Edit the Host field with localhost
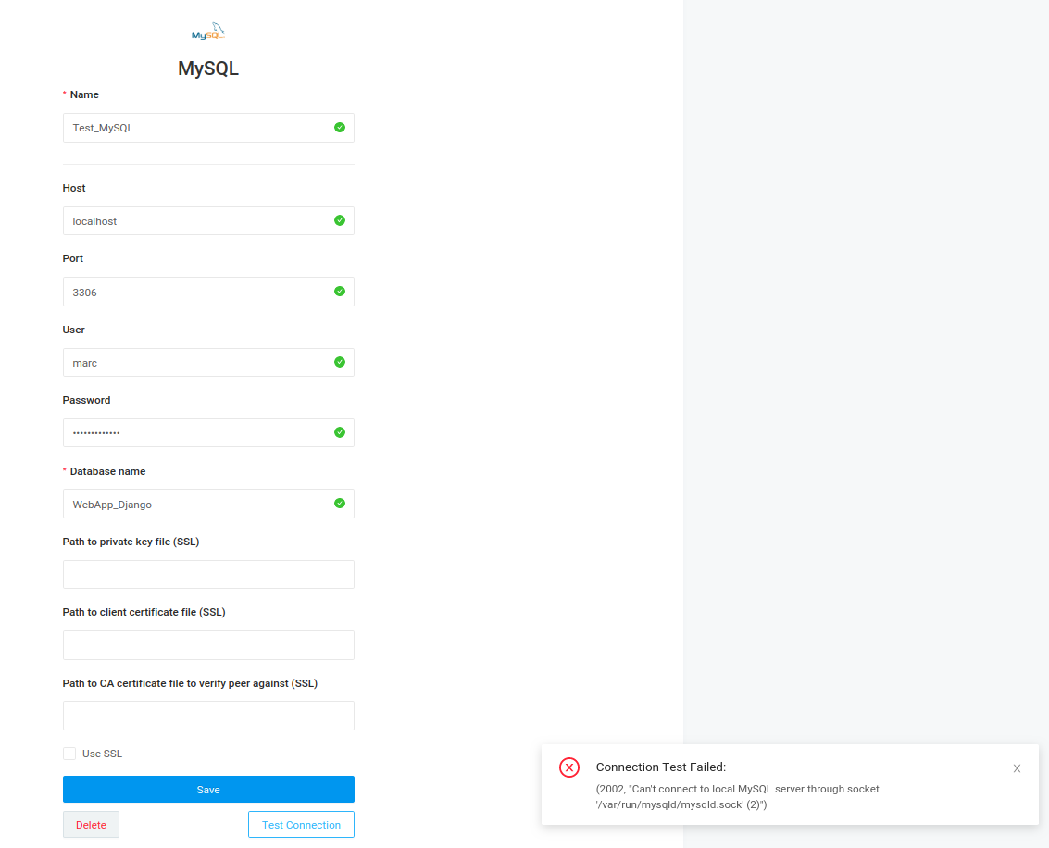The image size is (1049, 848). (x=208, y=220)
